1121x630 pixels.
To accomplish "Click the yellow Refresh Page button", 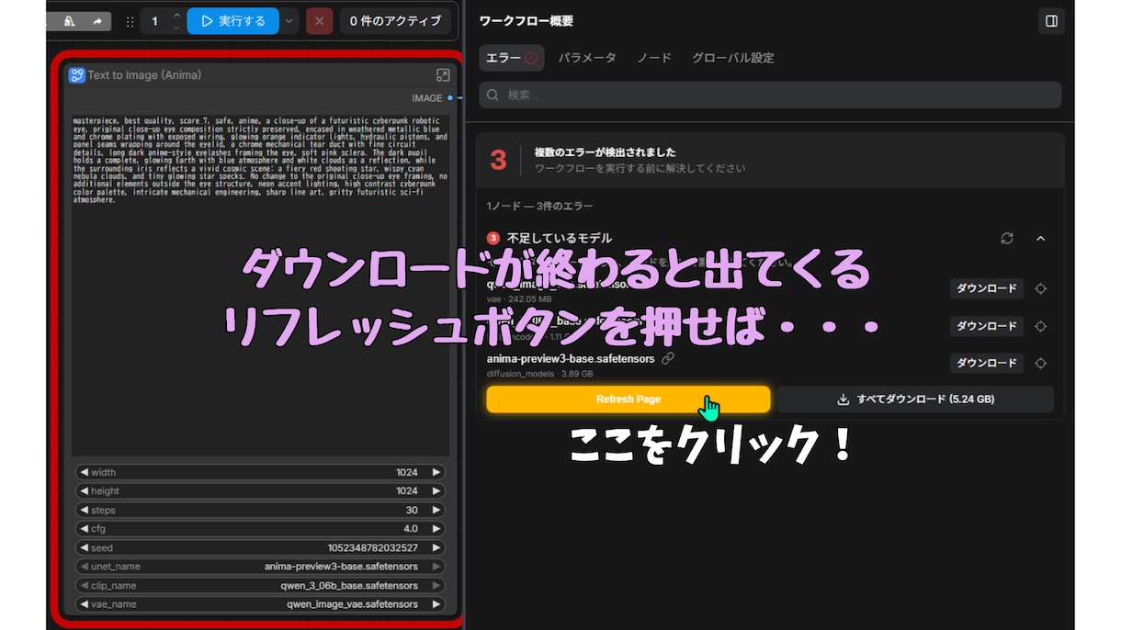I will point(628,399).
